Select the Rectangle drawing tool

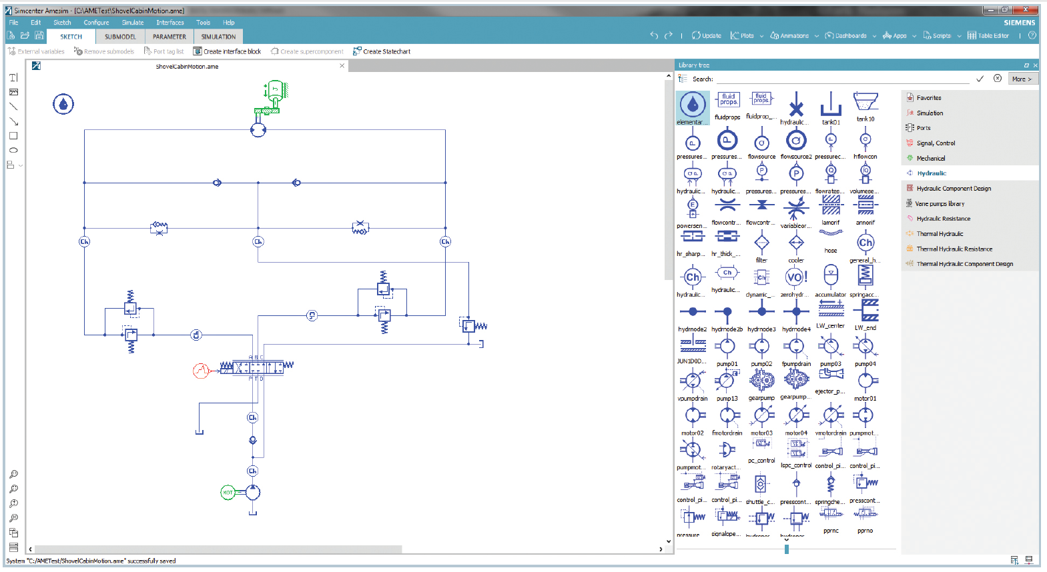13,136
